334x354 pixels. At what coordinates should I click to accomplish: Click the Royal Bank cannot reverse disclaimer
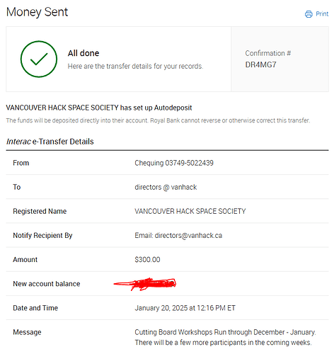(x=230, y=120)
